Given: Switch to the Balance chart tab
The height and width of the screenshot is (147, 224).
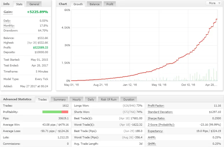Looking at the screenshot, I should click(x=94, y=4).
